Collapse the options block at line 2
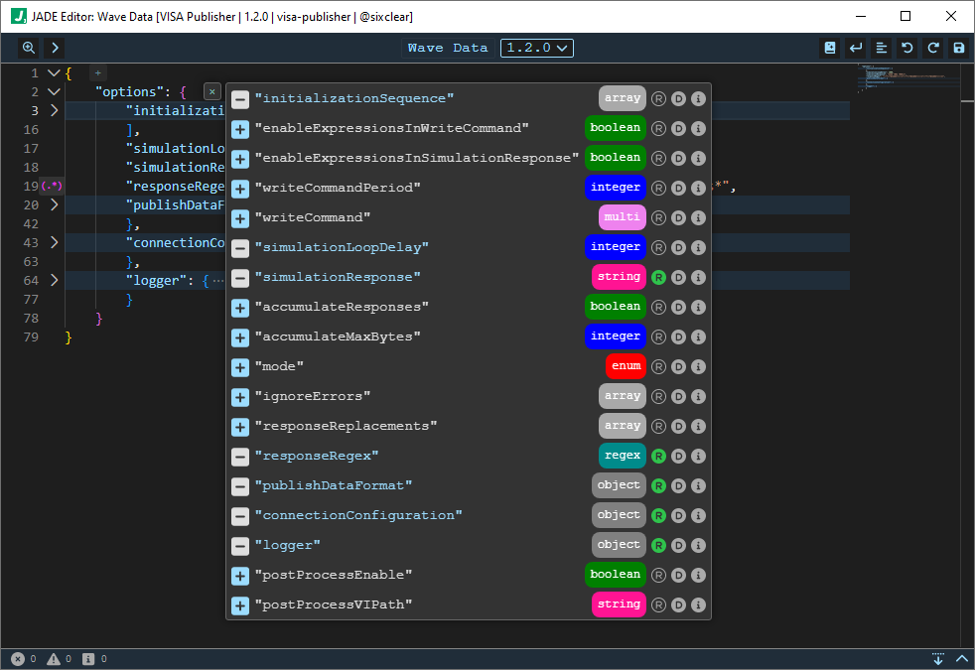The image size is (975, 670). [54, 92]
